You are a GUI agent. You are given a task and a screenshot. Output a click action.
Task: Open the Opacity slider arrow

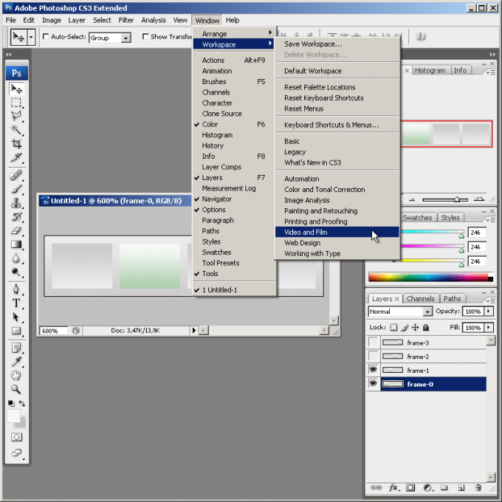(489, 312)
